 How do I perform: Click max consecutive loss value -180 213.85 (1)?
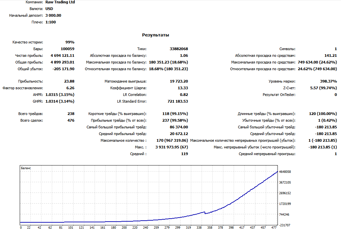pyautogui.click(x=323, y=147)
